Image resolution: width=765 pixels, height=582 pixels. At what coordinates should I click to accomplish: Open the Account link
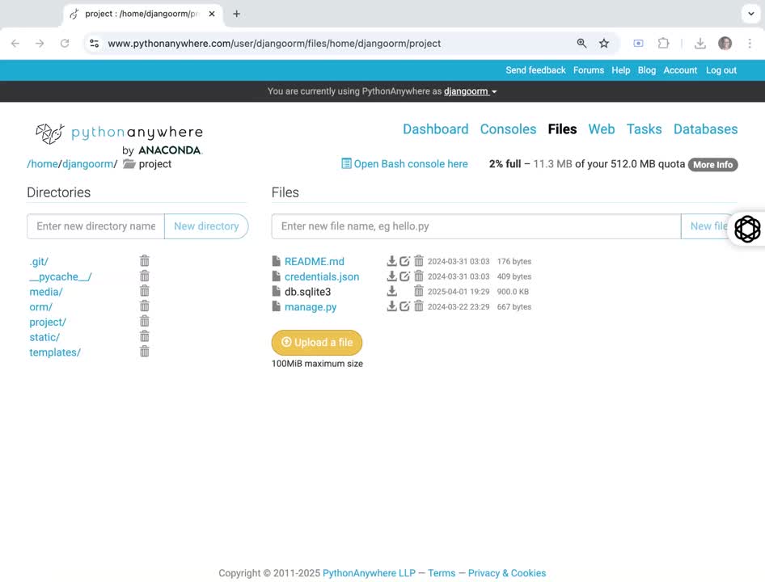click(680, 70)
